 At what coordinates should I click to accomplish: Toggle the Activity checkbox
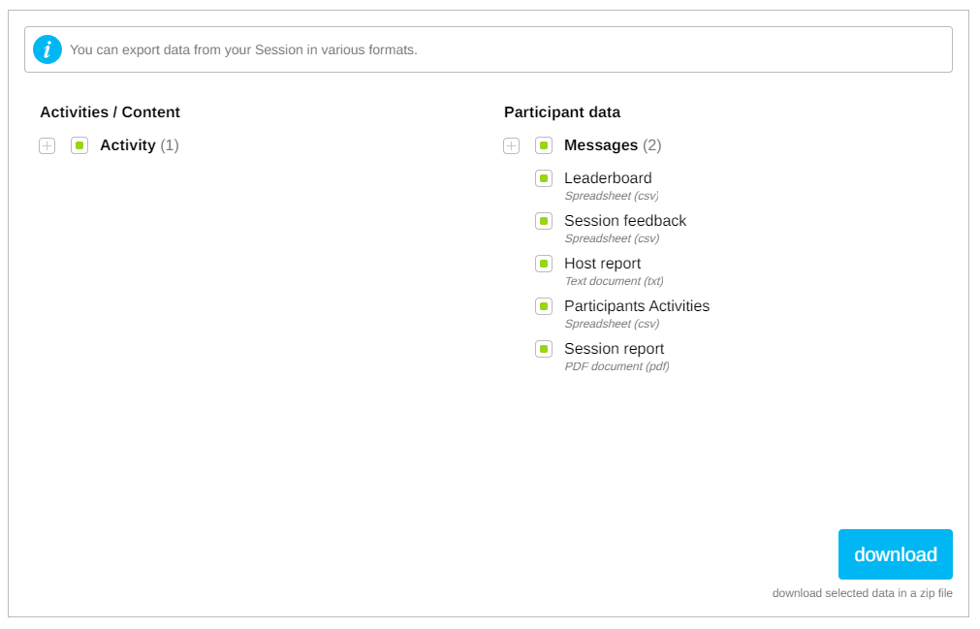pos(79,145)
